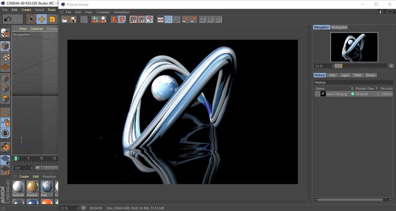Image resolution: width=396 pixels, height=211 pixels.
Task: Toggle the Swap AB highlighted compare icon
Action: pyautogui.click(x=169, y=20)
